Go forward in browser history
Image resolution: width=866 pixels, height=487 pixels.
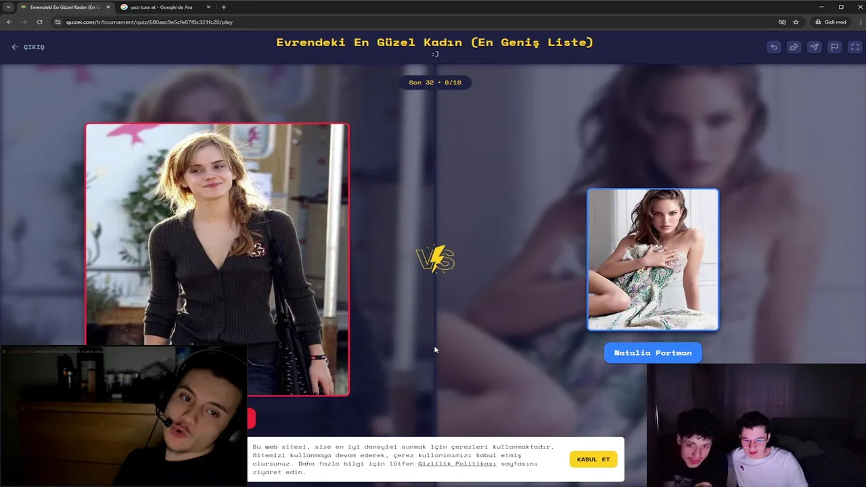point(24,22)
